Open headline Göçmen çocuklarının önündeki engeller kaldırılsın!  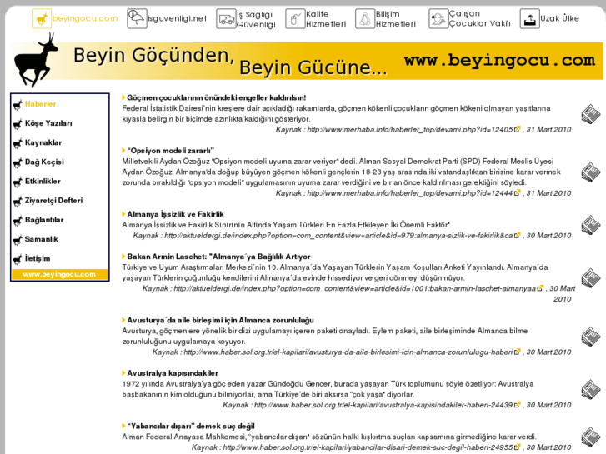click(x=217, y=97)
